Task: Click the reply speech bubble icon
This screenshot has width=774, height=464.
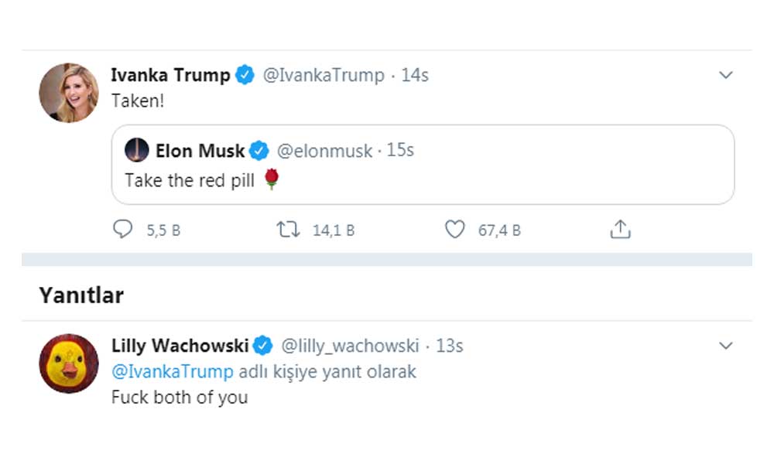Action: pos(122,230)
